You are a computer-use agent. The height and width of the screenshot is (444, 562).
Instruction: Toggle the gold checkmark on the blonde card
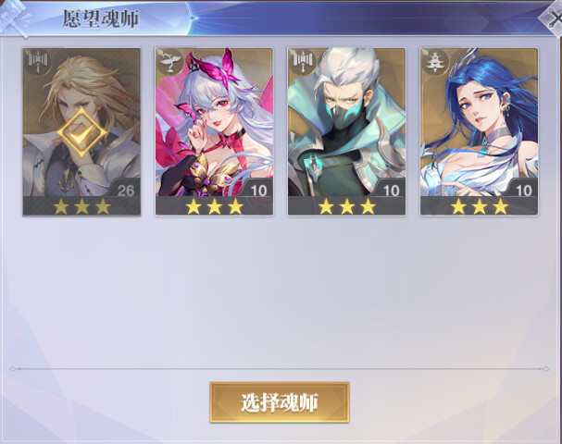tap(81, 132)
